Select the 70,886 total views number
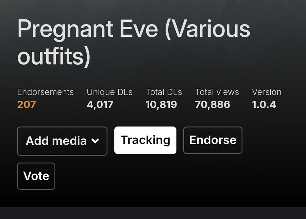 [x=213, y=105]
